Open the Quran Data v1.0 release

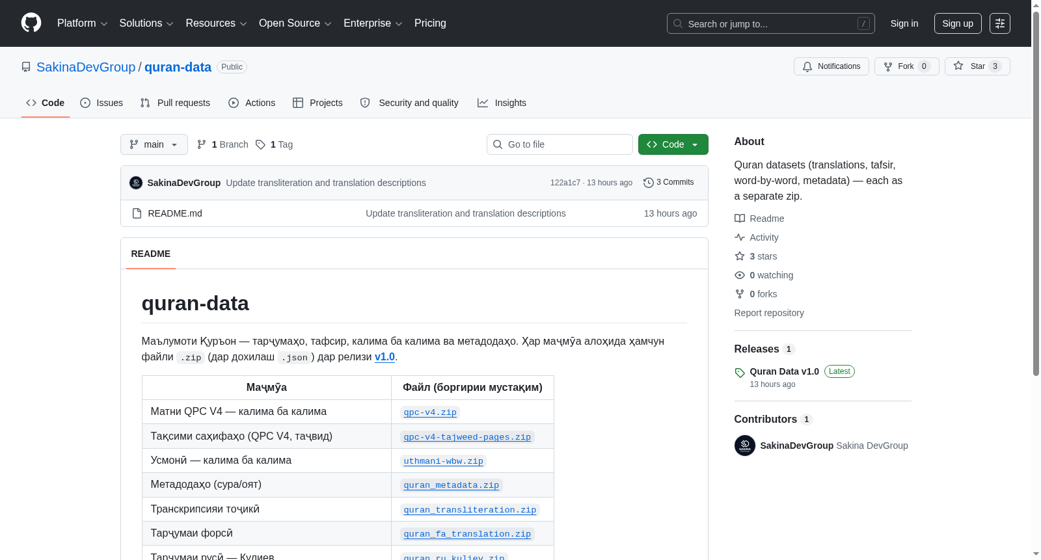coord(784,371)
